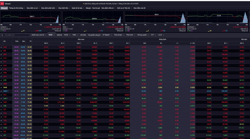Click the SSI logo icon
Viewport: 250px width, 139px height.
pyautogui.click(x=2, y=3)
